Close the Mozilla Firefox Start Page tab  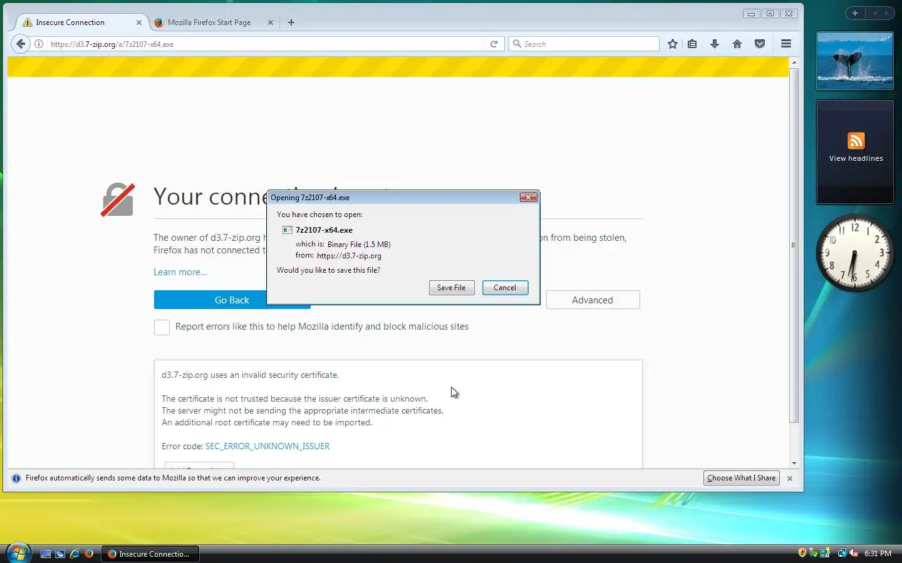(x=271, y=23)
